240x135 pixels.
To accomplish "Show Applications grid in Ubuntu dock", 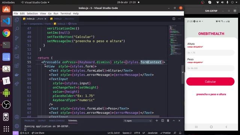I will click(x=6, y=129).
